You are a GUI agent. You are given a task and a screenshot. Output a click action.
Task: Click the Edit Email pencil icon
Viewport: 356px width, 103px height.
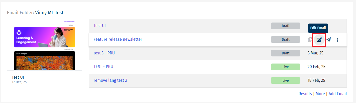click(x=319, y=40)
